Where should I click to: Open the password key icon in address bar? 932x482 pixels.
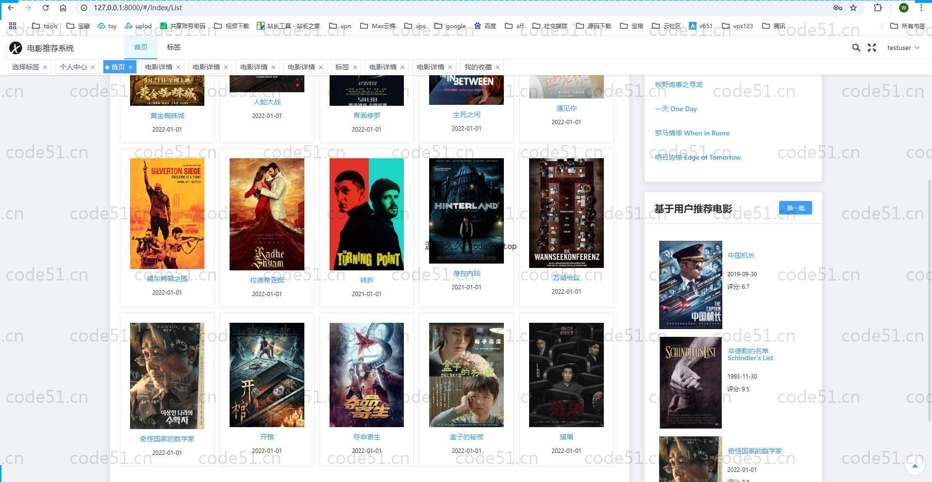pyautogui.click(x=837, y=8)
